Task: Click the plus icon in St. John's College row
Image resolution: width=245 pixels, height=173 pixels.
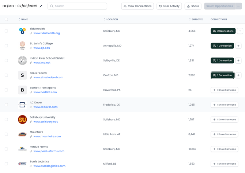Action: pyautogui.click(x=238, y=46)
